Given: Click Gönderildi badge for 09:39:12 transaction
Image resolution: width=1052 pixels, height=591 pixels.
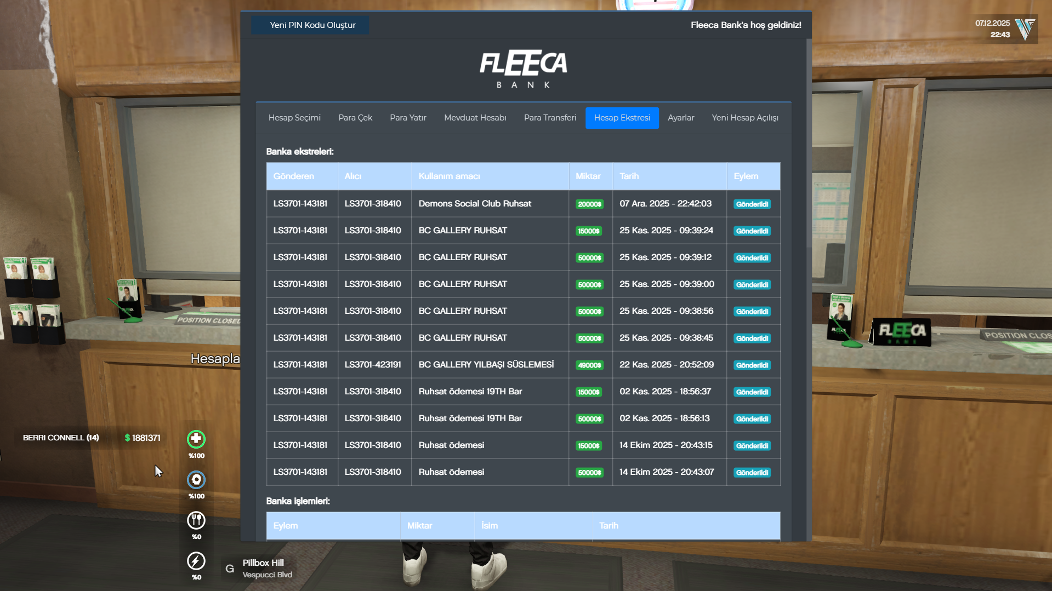Looking at the screenshot, I should tap(752, 258).
